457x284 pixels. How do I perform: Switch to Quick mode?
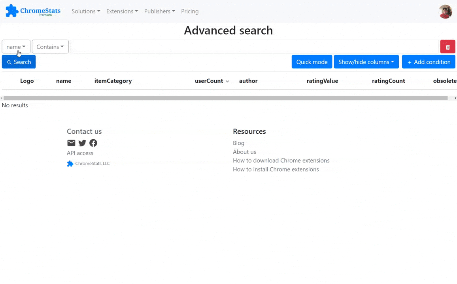point(312,62)
